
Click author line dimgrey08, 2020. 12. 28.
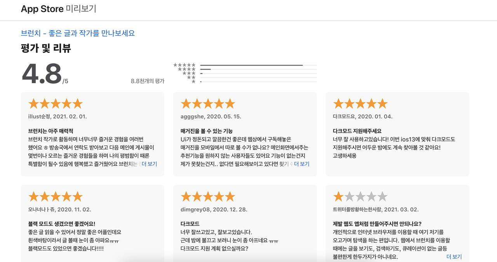click(214, 210)
